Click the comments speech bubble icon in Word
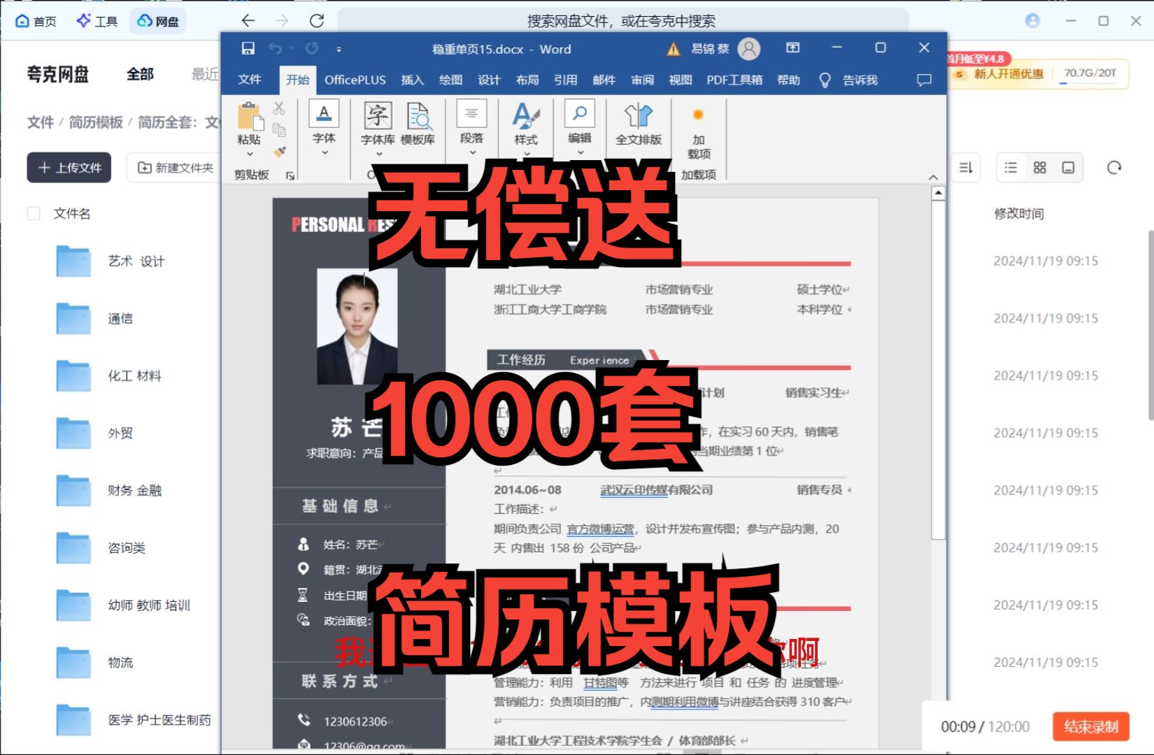Viewport: 1154px width, 755px height. (x=924, y=80)
